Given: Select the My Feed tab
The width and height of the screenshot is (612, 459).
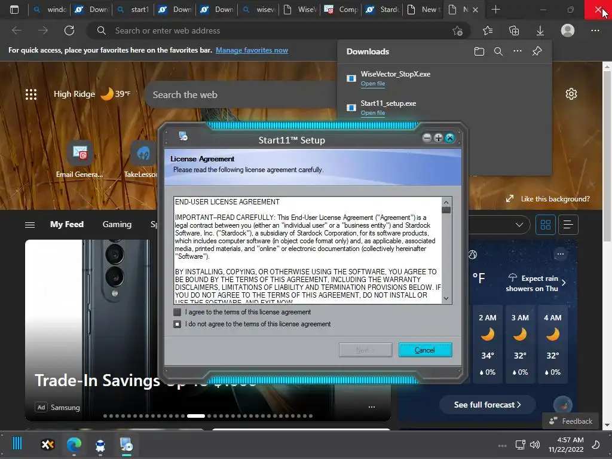Looking at the screenshot, I should pyautogui.click(x=67, y=225).
